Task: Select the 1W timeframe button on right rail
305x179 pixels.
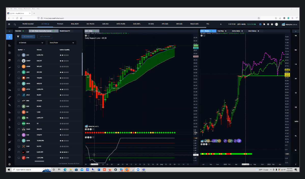Action: tap(296, 107)
